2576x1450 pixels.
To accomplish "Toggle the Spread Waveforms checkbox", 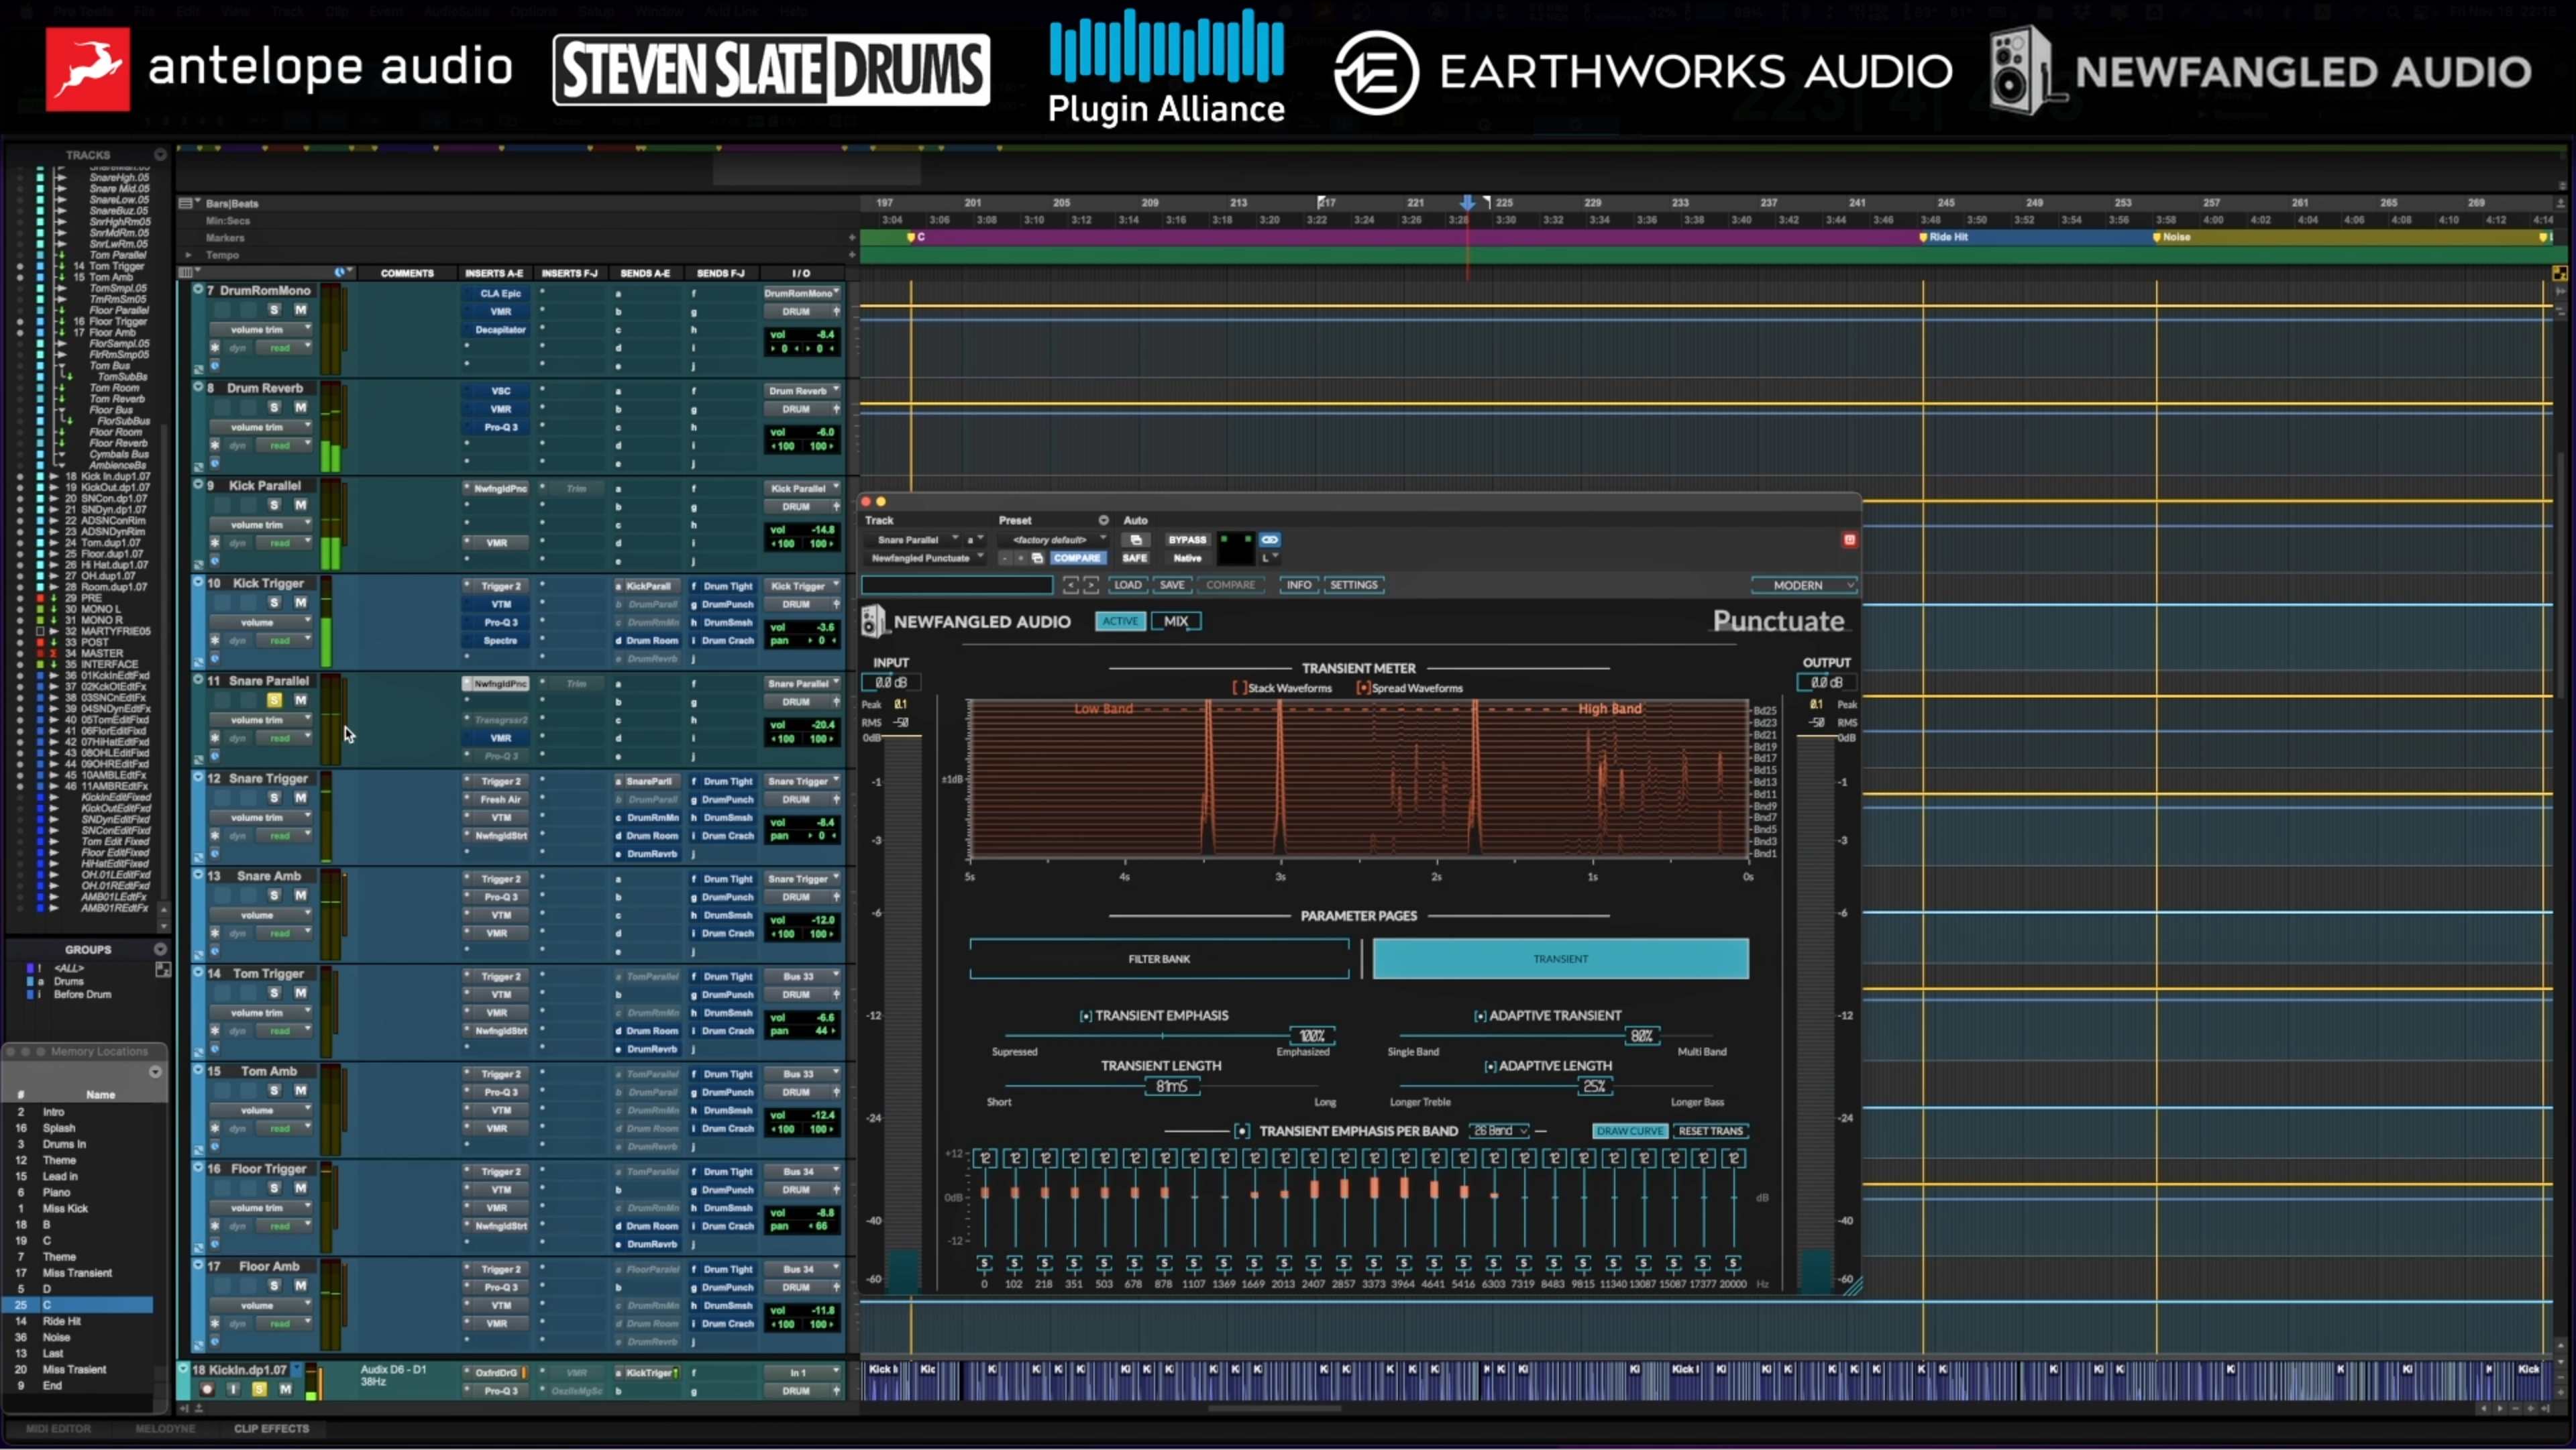I will 1363,688.
